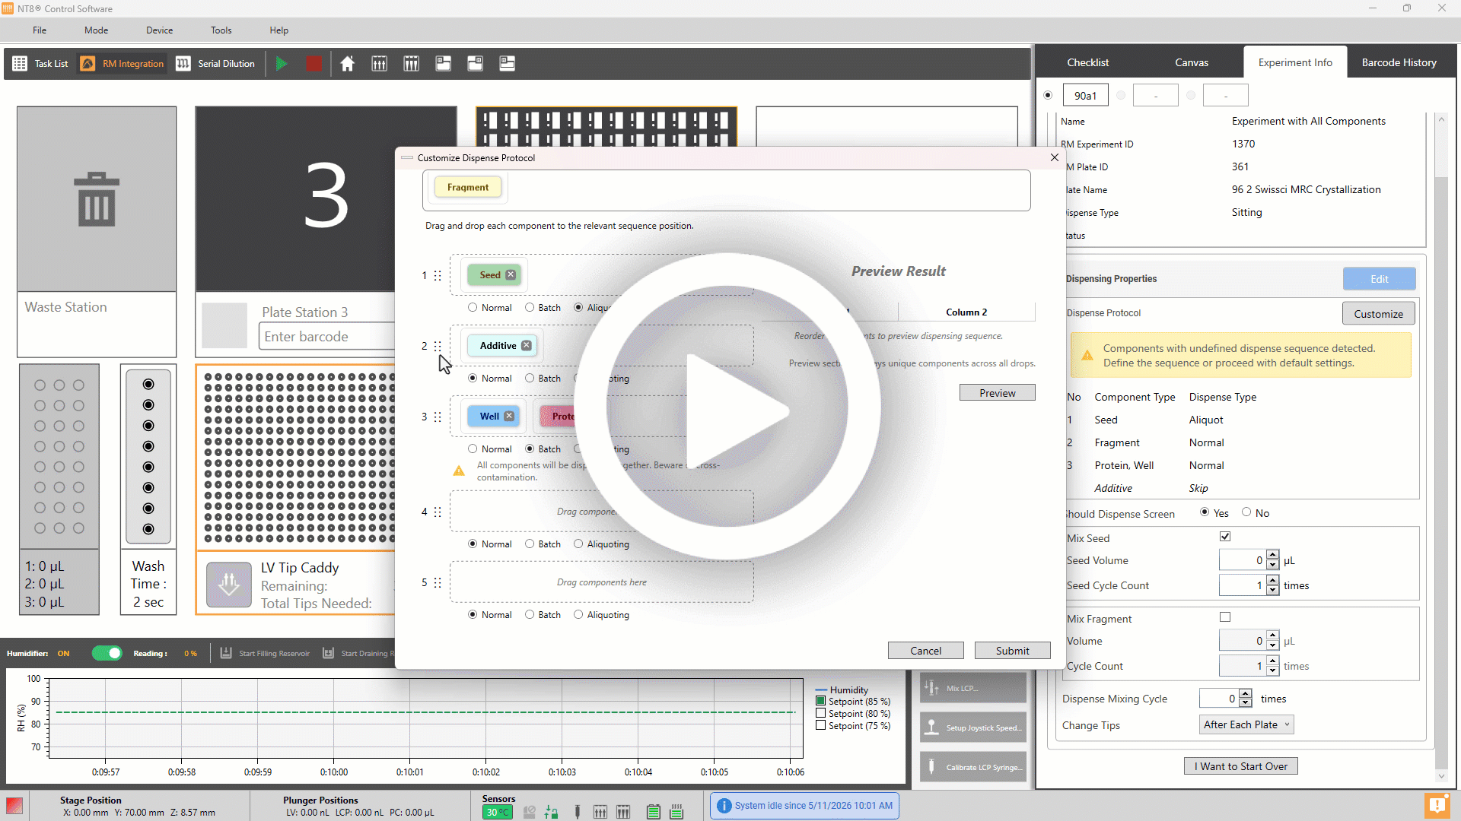
Task: Select Normal for sequence row 3
Action: click(473, 449)
